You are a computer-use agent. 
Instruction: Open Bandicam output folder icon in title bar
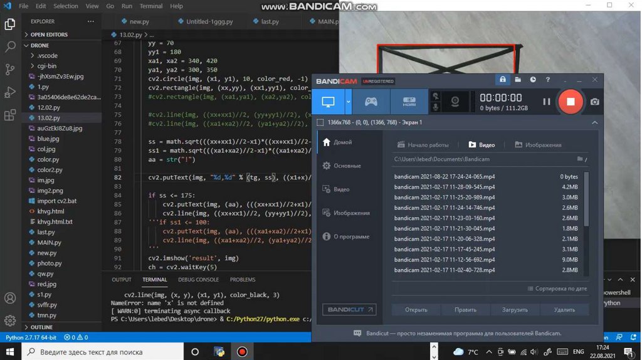click(518, 80)
